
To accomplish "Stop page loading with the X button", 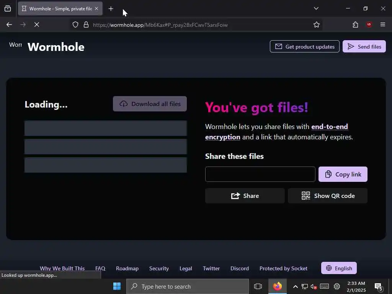I will pyautogui.click(x=36, y=24).
